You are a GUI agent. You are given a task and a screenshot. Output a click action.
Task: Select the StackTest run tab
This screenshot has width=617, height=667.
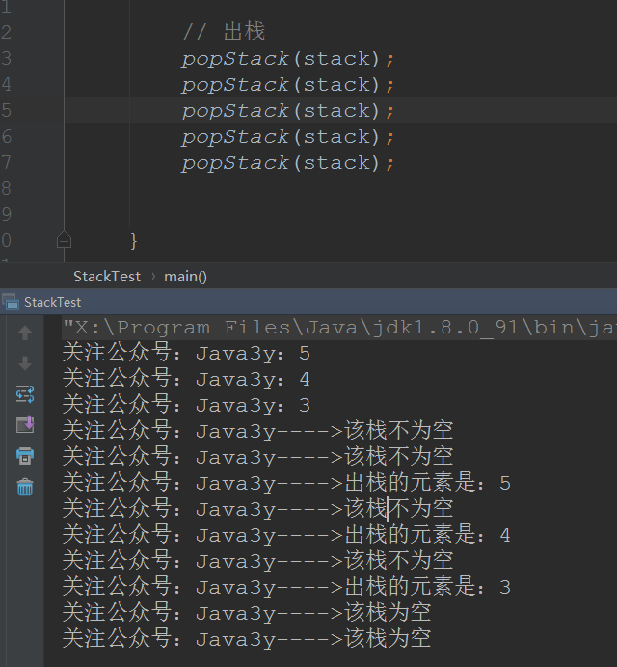52,302
